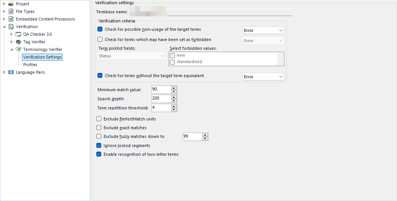Viewport: 397px width, 201px height.
Task: Collapse the Verification tree node
Action: (4, 27)
